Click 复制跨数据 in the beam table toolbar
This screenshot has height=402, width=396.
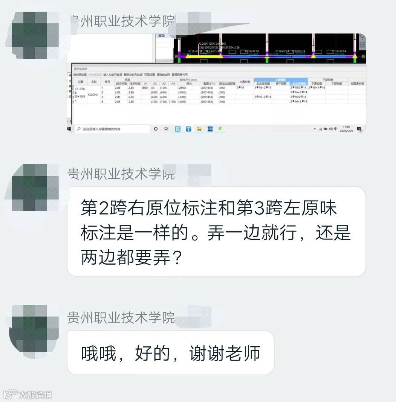click(x=80, y=75)
